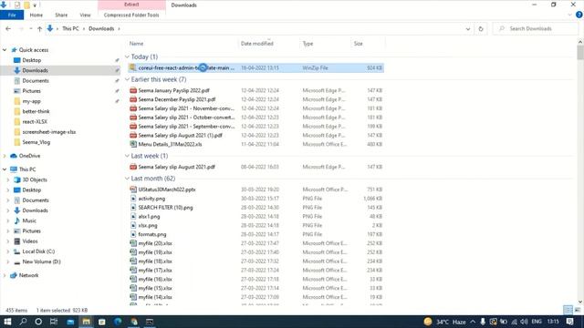Expand OneDrive in the navigation pane
This screenshot has width=584, height=328.
point(5,156)
